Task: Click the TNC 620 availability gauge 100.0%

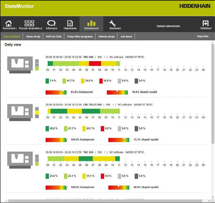Action: click(57, 188)
